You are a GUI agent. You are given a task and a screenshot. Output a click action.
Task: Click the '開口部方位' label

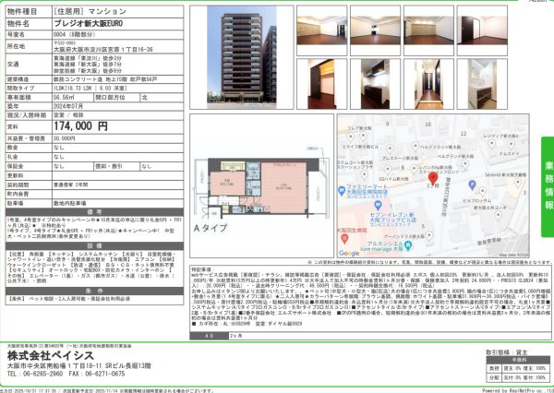[110, 97]
